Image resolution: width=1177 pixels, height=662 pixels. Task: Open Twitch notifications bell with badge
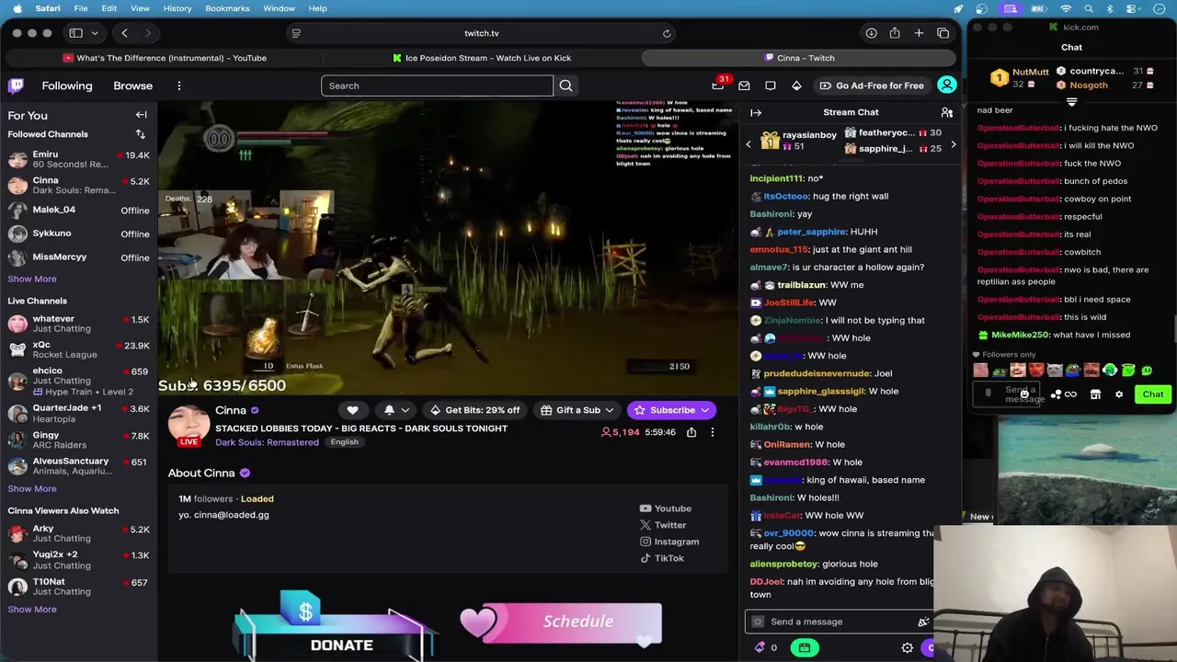click(x=718, y=86)
